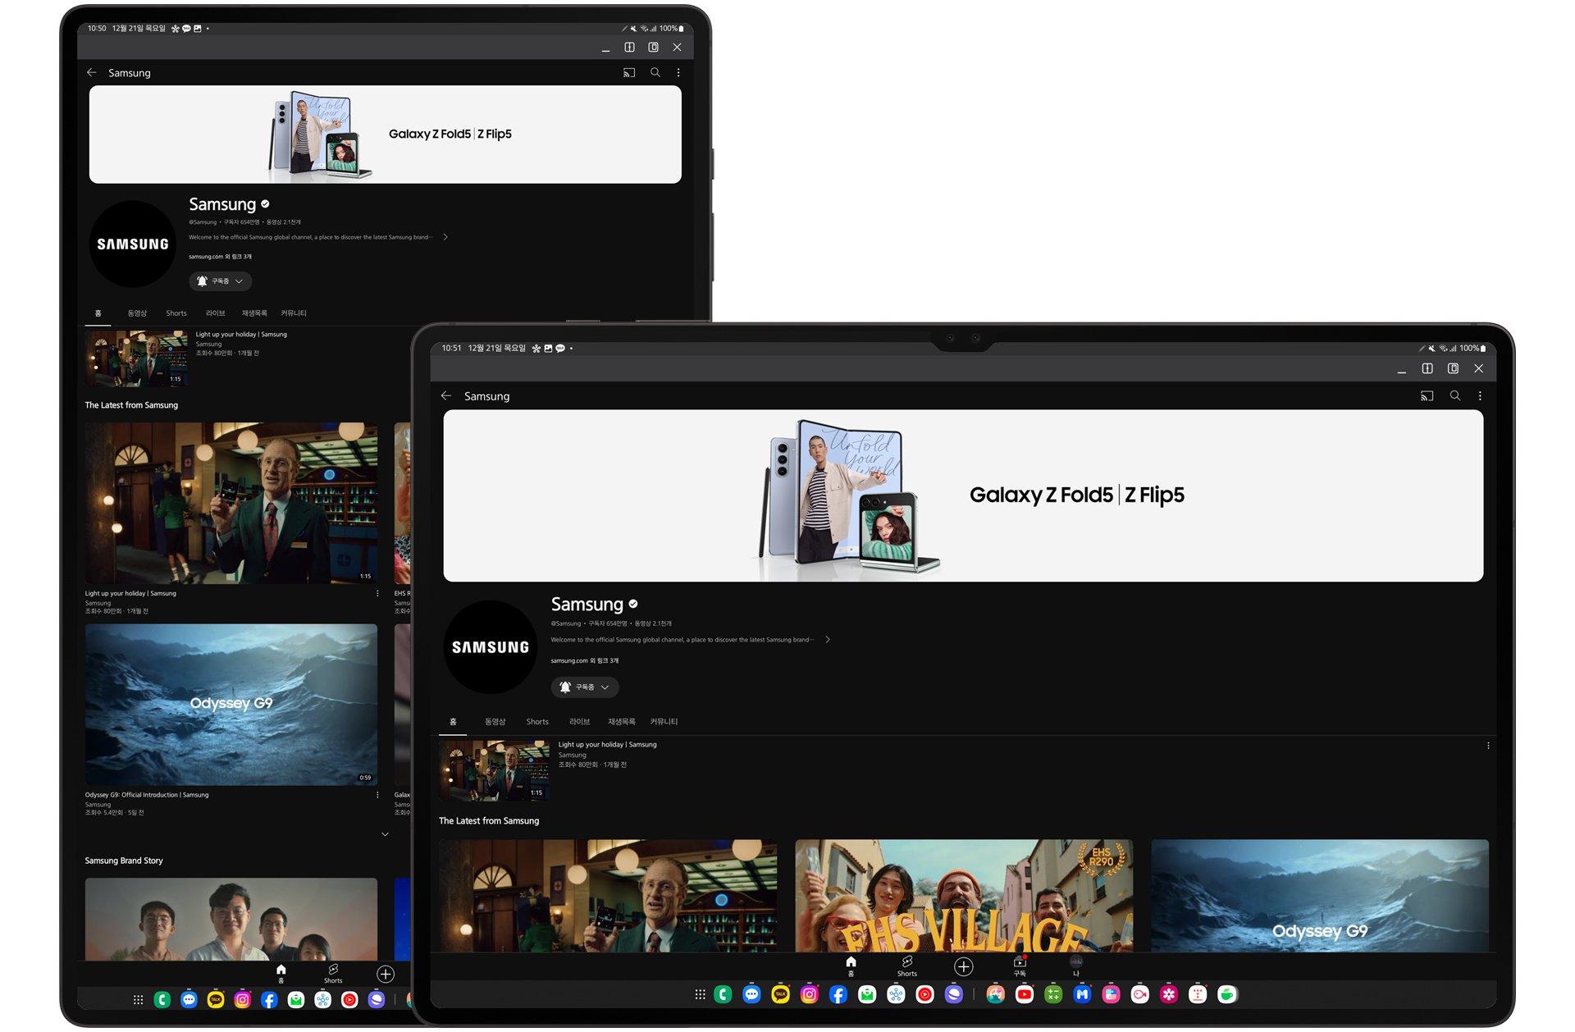
Task: Play the Odyssey G9 video on the landscape tablet
Action: [1320, 896]
